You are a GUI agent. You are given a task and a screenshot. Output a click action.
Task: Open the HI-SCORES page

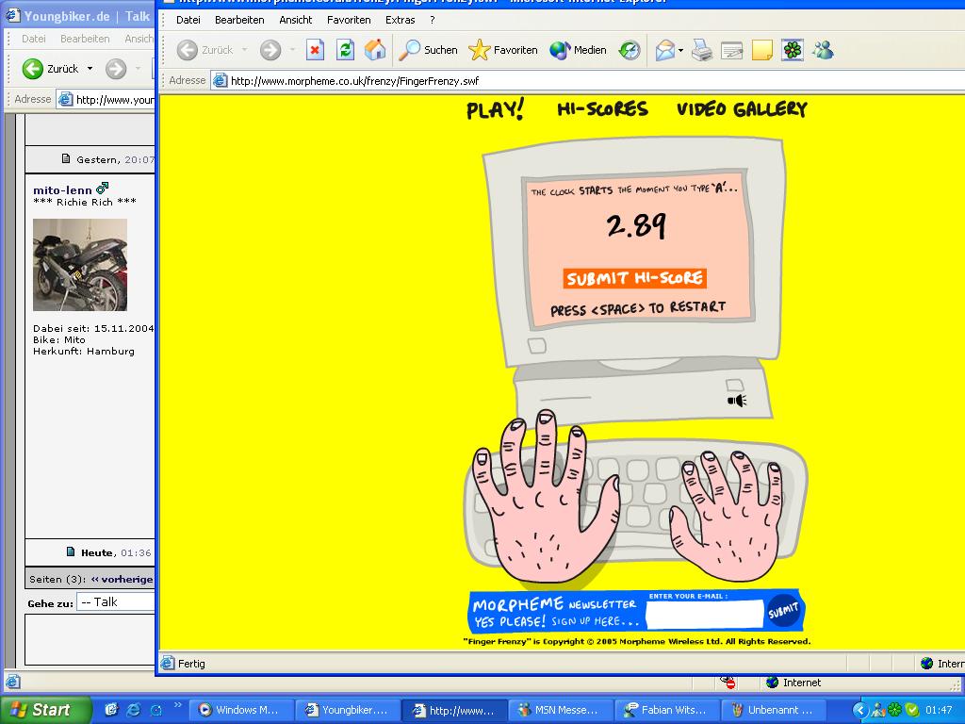(602, 109)
